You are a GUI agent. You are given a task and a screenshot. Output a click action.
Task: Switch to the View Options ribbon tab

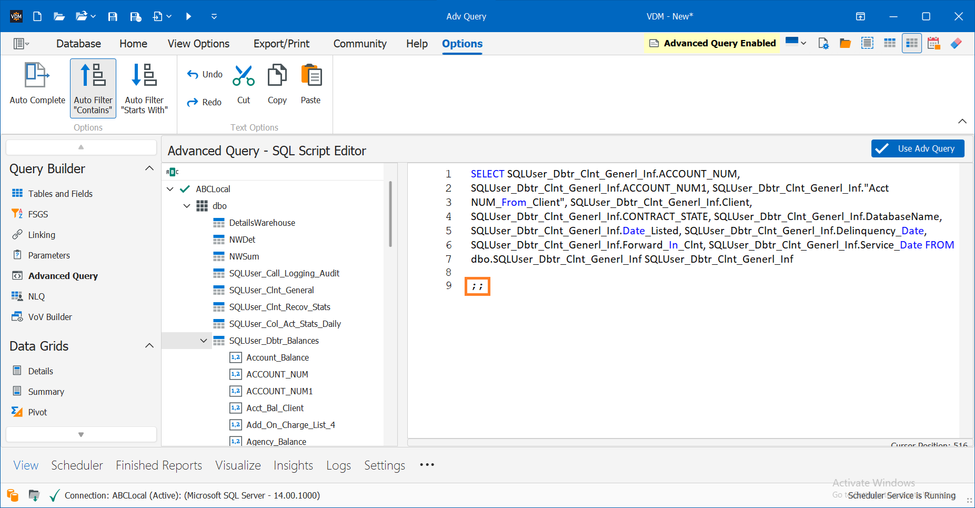[x=198, y=43]
